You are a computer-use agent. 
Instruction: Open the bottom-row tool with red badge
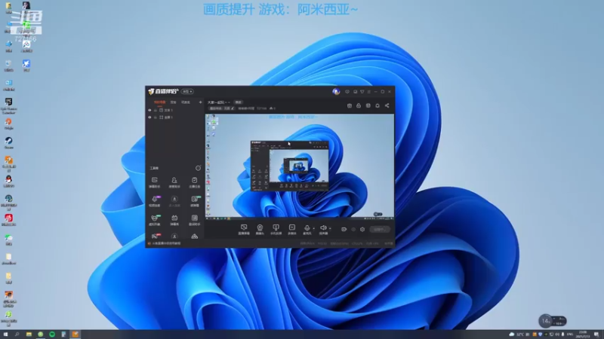coord(156,236)
